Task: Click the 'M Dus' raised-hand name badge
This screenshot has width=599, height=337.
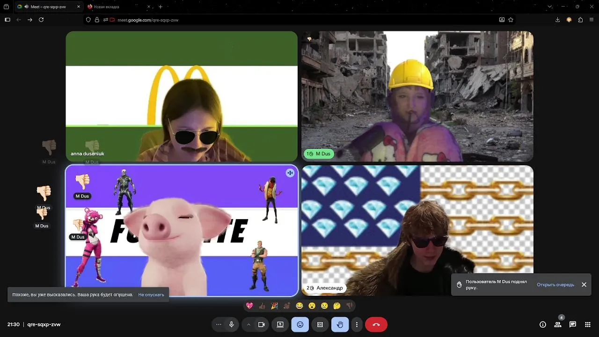Action: click(x=319, y=154)
